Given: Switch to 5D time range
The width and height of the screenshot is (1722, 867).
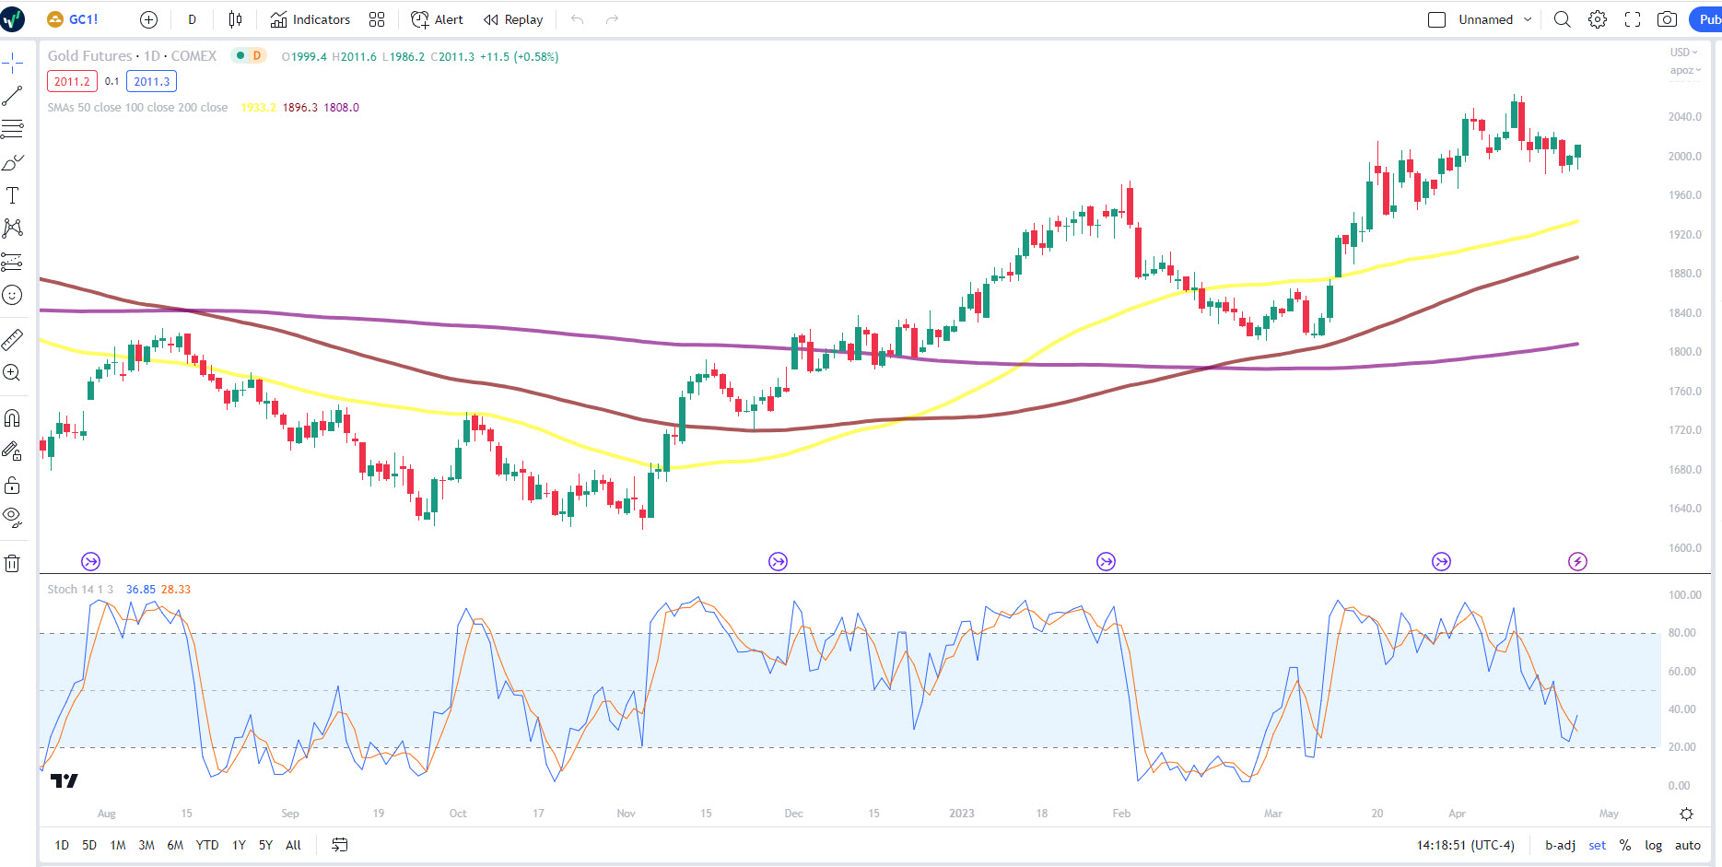Looking at the screenshot, I should (89, 845).
